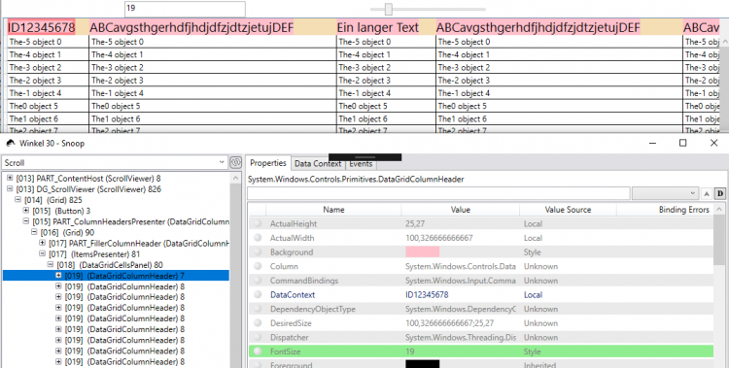Viewport: 729px width, 368px height.
Task: Open the Properties tab
Action: pos(268,163)
